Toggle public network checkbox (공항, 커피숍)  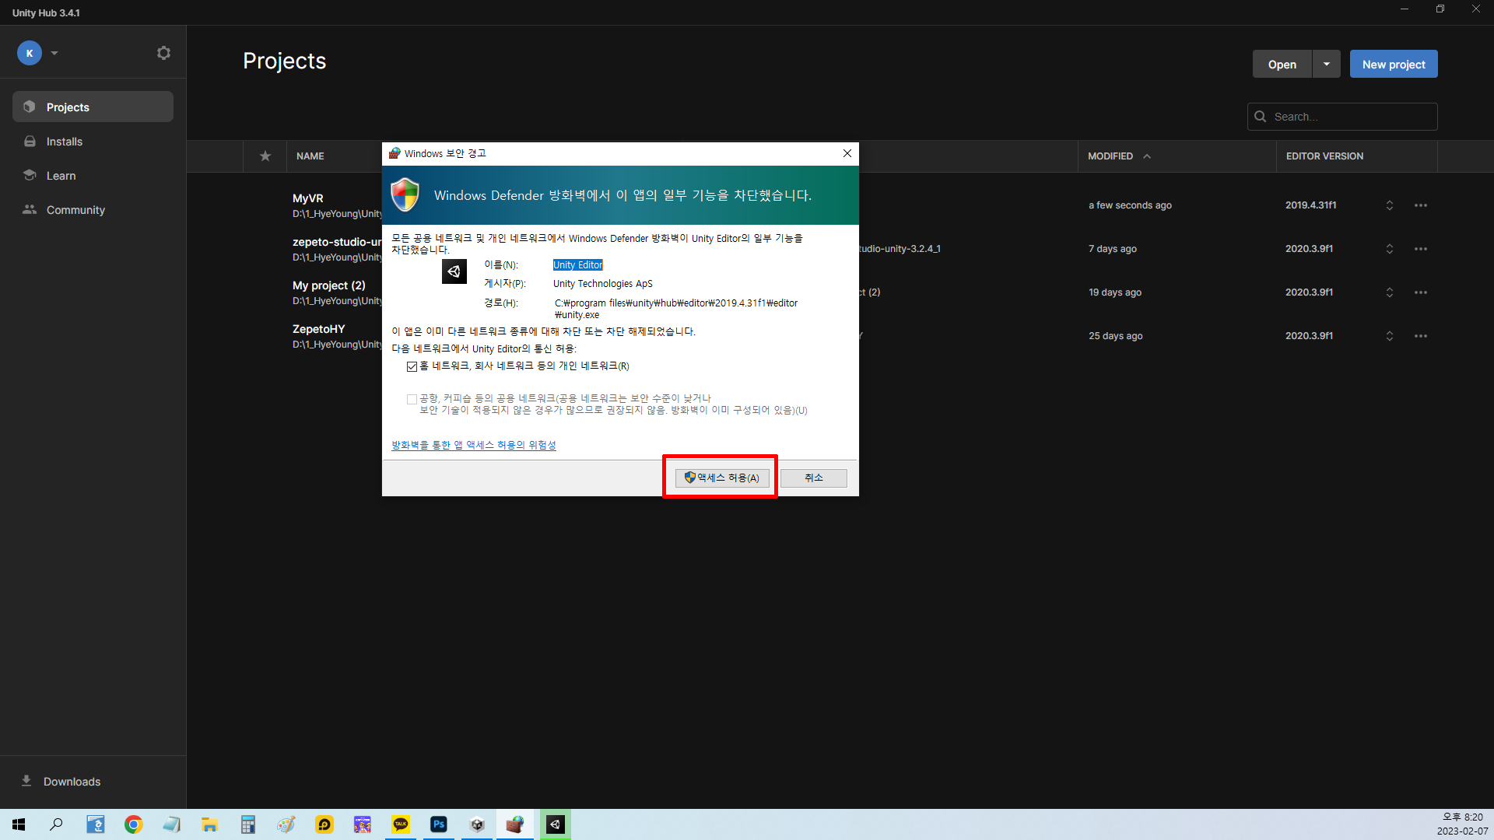pos(412,399)
